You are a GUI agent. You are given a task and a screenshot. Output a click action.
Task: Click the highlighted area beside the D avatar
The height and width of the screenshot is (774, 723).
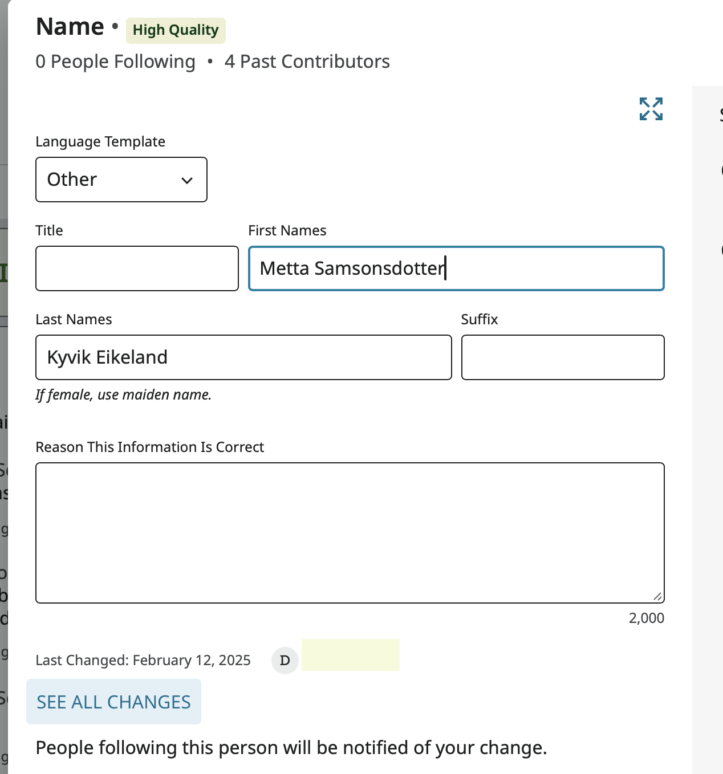point(351,655)
